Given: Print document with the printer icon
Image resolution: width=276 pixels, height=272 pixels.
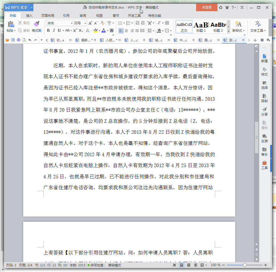Looking at the screenshot, I should [x=18, y=40].
